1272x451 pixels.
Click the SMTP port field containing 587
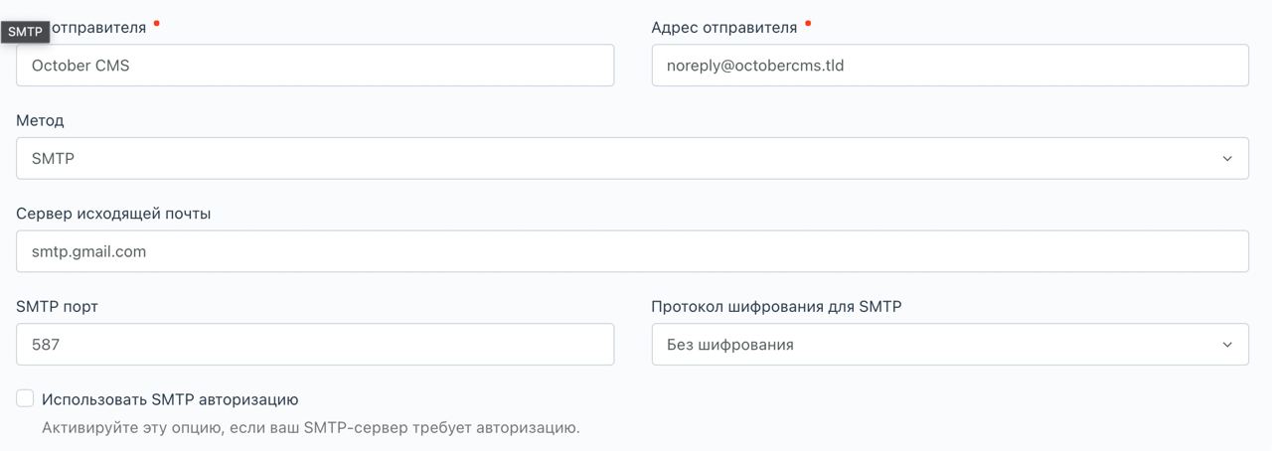pos(315,345)
